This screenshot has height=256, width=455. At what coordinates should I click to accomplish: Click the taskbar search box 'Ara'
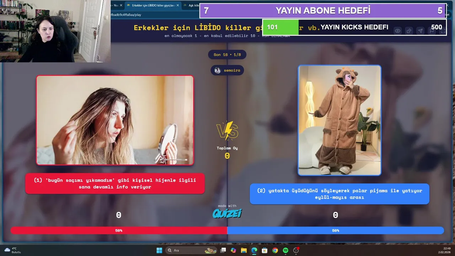pyautogui.click(x=192, y=250)
